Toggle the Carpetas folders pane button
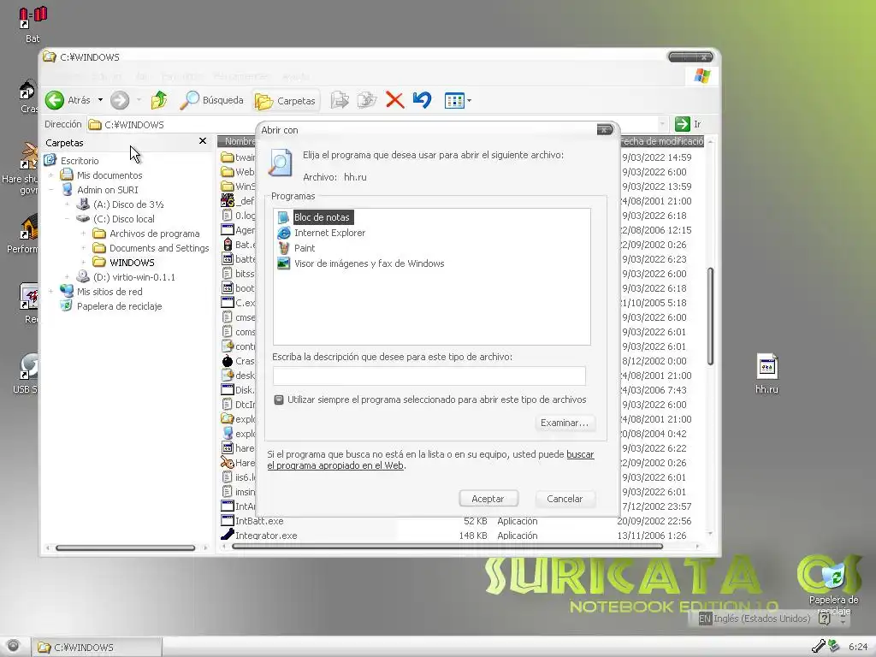The width and height of the screenshot is (876, 657). coord(286,101)
